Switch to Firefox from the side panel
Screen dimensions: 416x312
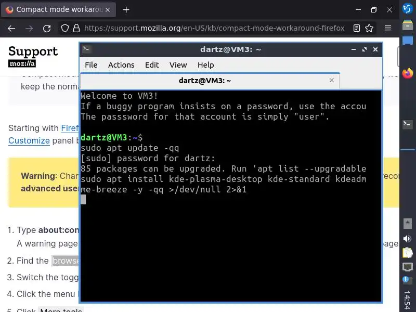tap(408, 73)
